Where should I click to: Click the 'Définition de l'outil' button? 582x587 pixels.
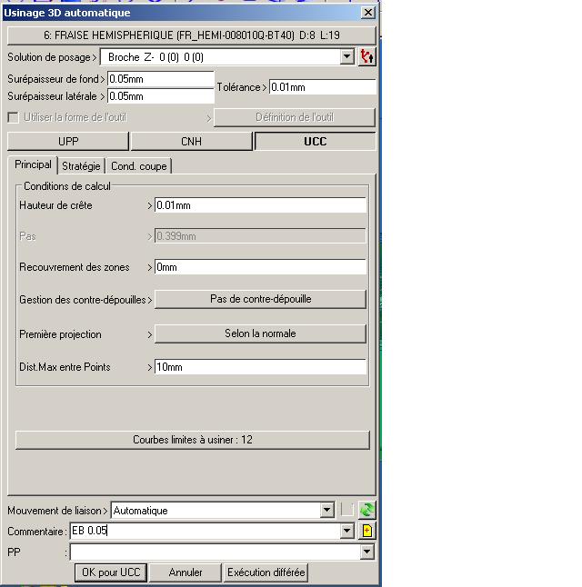click(295, 117)
